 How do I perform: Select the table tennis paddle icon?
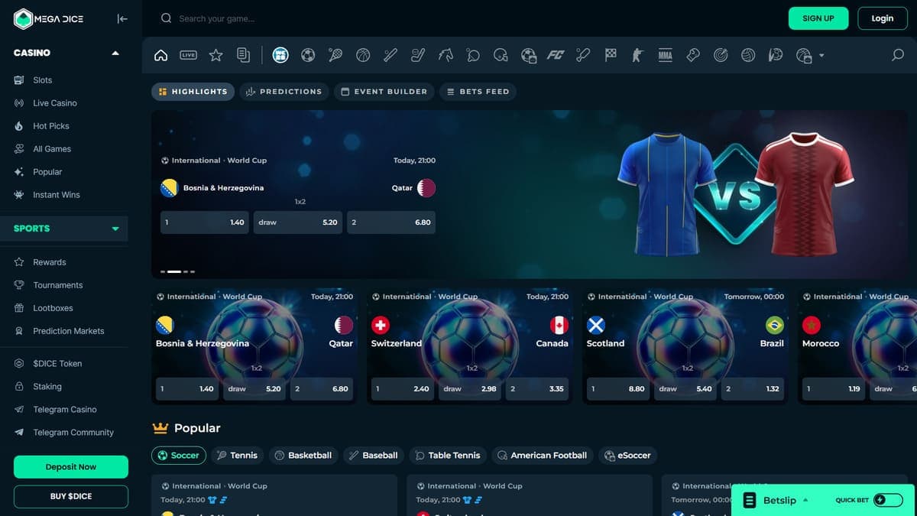click(x=473, y=55)
